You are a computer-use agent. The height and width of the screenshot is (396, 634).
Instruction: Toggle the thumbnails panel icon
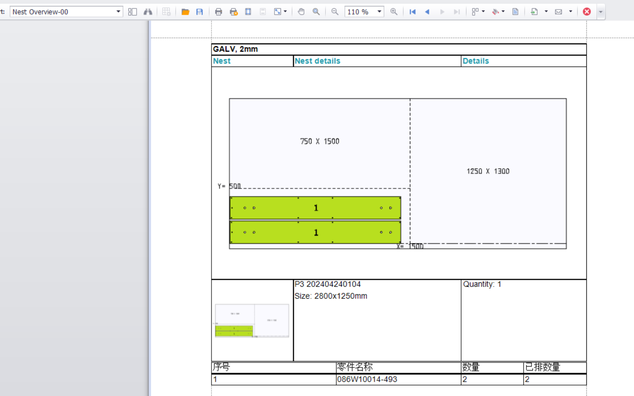tap(133, 12)
